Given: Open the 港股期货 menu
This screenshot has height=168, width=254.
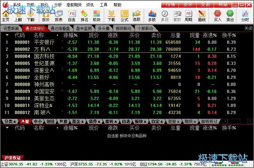Looking at the screenshot, I should (74, 5).
